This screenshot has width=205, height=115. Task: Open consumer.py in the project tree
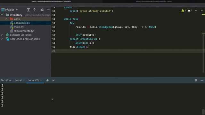click(22, 23)
